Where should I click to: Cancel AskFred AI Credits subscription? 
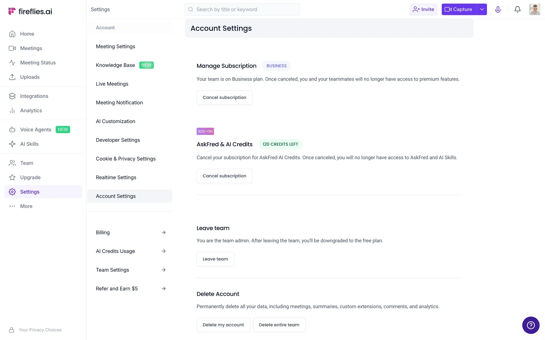coord(224,176)
